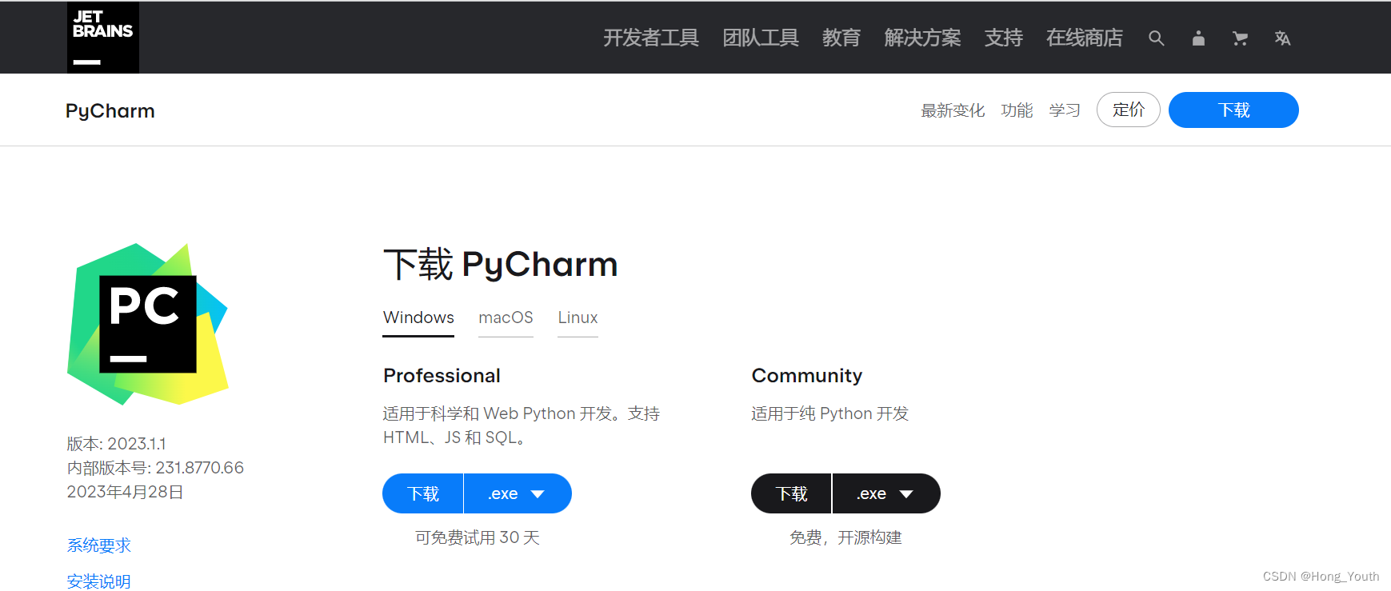The width and height of the screenshot is (1391, 591).
Task: Click the Community edition heading
Action: (x=807, y=376)
